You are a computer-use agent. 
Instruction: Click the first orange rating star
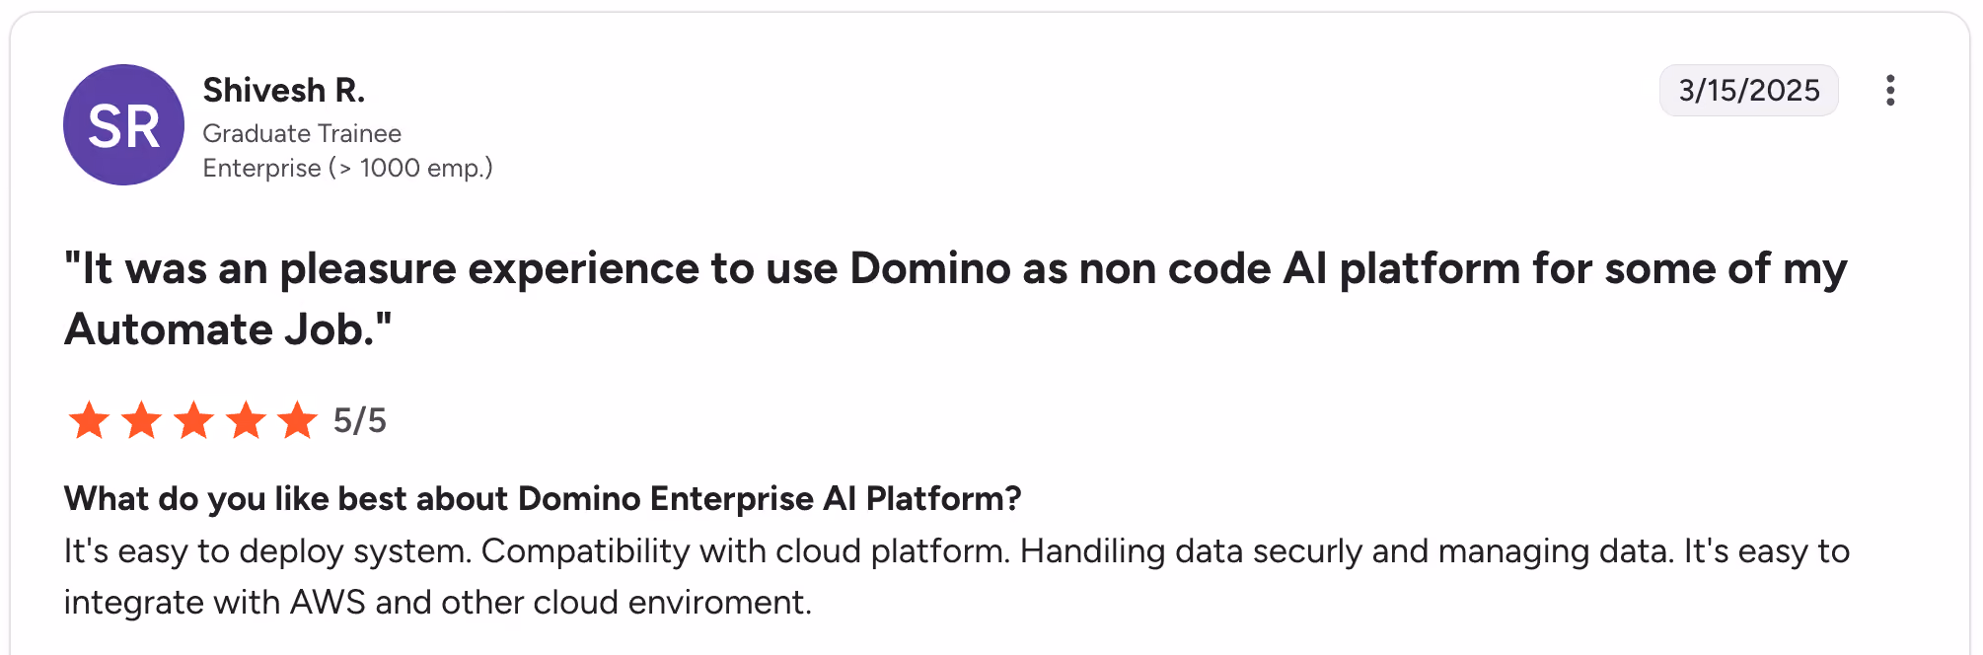point(89,420)
